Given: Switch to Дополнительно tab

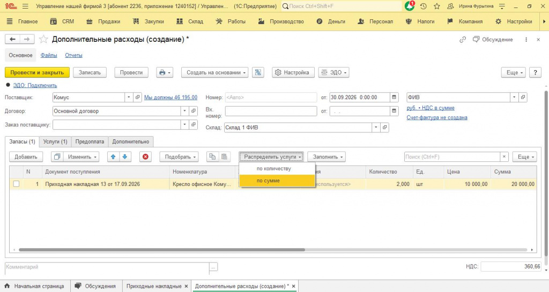Looking at the screenshot, I should pos(131,141).
